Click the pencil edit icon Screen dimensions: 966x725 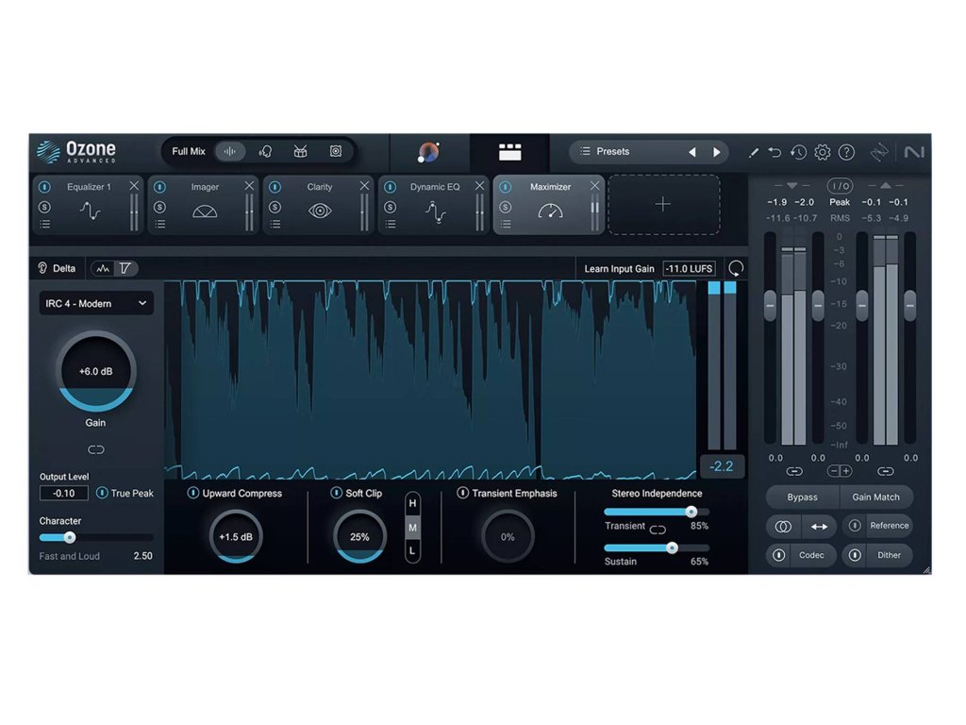click(753, 152)
